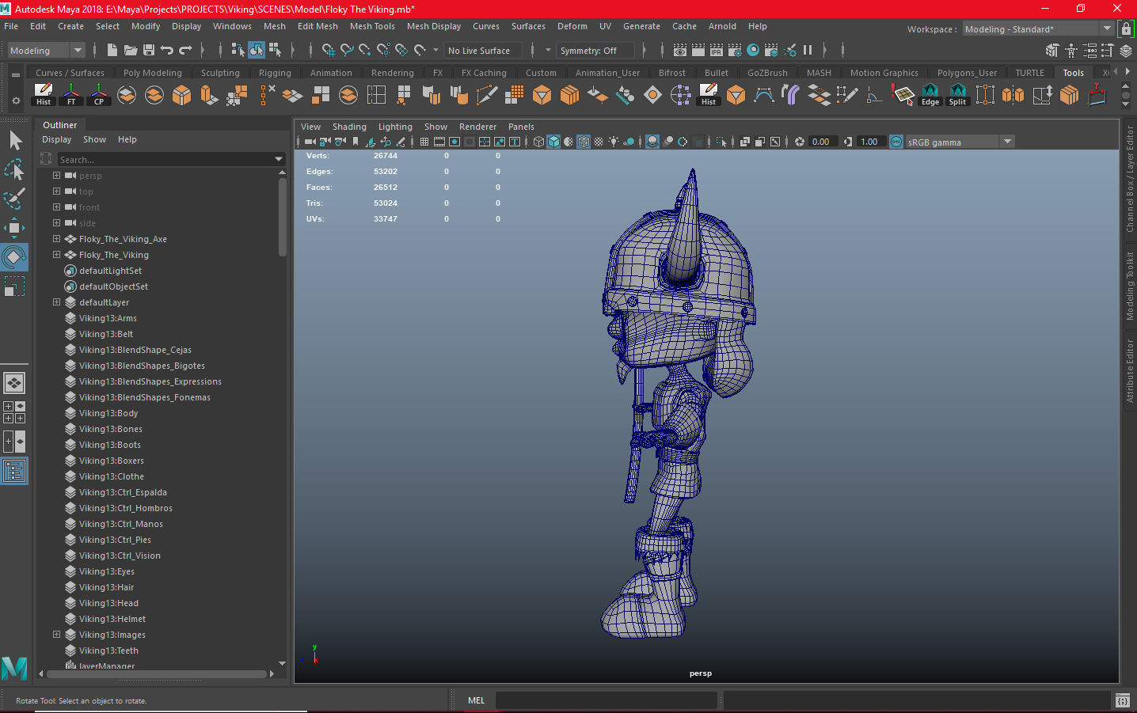The width and height of the screenshot is (1137, 713).
Task: Pick the Paint Selection tool
Action: (x=14, y=199)
